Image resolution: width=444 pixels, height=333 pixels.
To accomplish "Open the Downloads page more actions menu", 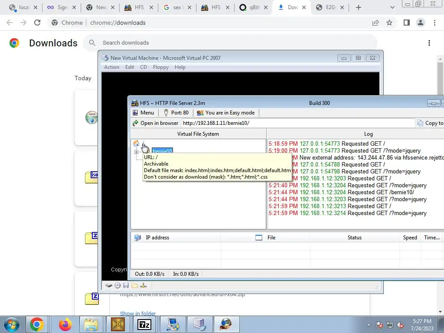I will pyautogui.click(x=429, y=43).
